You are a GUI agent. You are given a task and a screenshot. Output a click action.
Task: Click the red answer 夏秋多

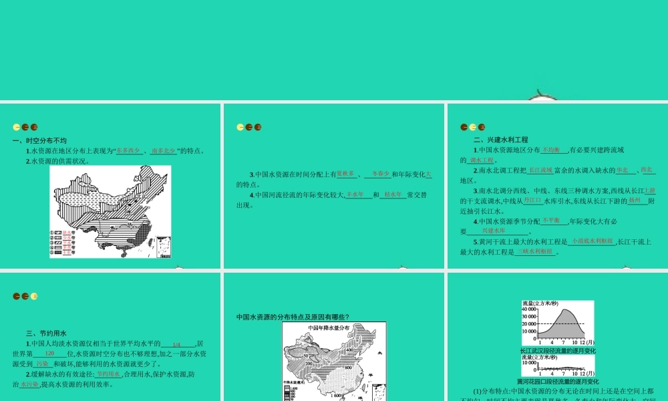(345, 174)
